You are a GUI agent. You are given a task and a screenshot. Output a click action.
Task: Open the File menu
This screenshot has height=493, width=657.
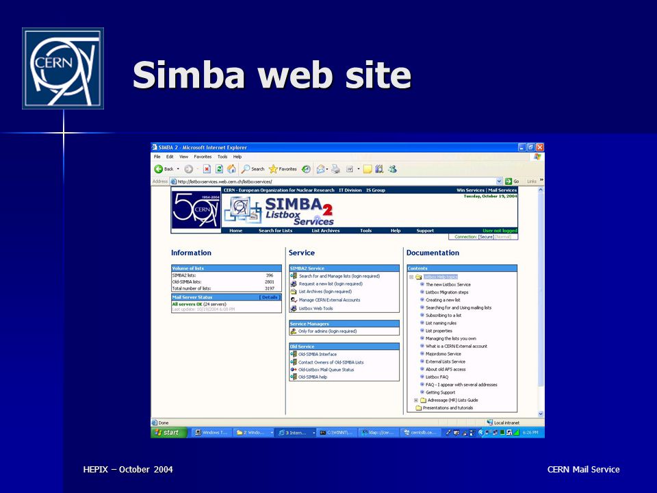pos(157,157)
